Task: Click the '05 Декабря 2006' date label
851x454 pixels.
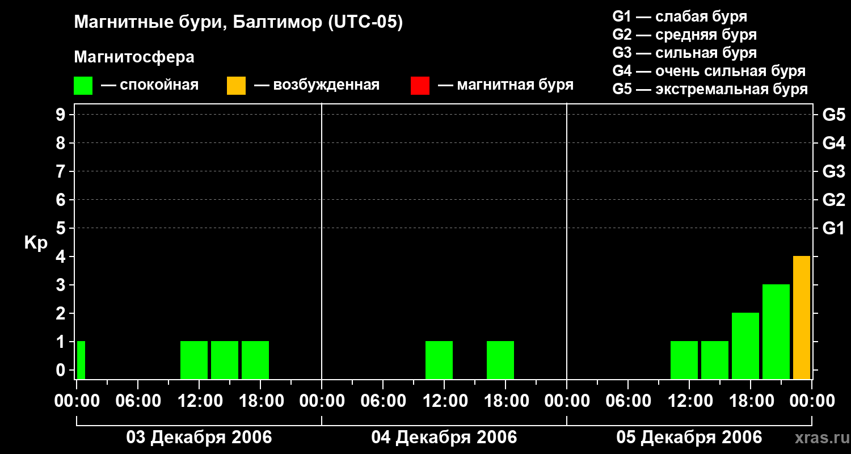Action: (x=689, y=438)
